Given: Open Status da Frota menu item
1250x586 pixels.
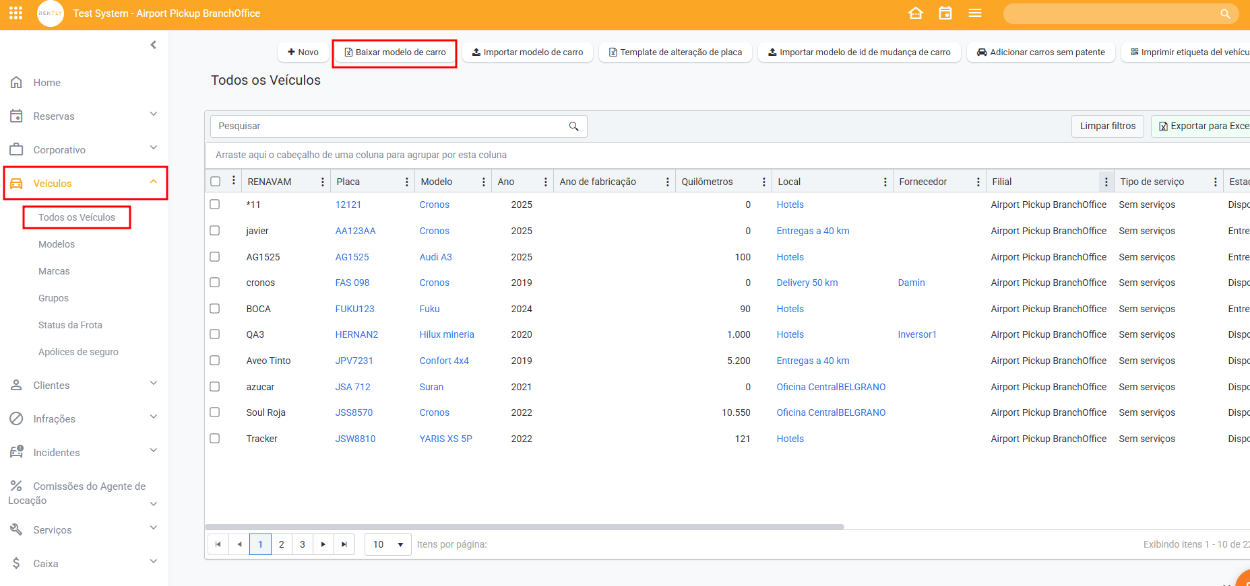Looking at the screenshot, I should [70, 325].
